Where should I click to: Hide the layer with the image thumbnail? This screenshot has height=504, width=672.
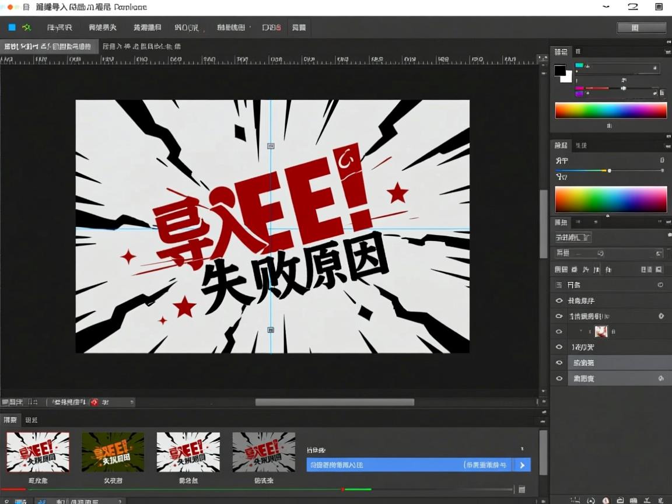(x=559, y=331)
